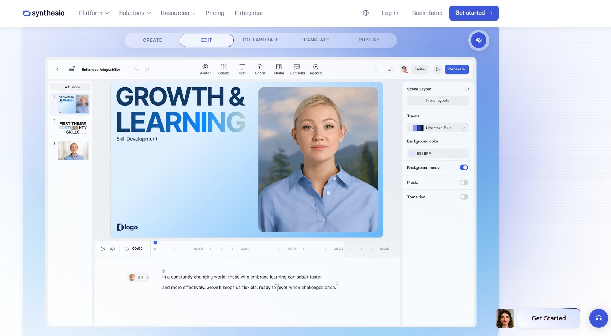The width and height of the screenshot is (611, 336).
Task: Open the language globe selector
Action: (x=366, y=13)
